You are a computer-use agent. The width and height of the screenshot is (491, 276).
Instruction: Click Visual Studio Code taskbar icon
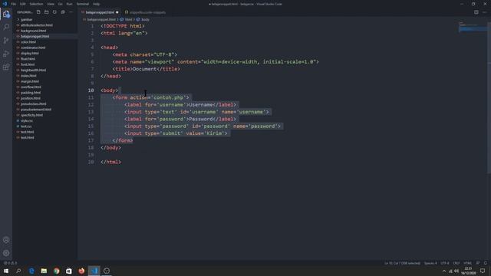(94, 271)
